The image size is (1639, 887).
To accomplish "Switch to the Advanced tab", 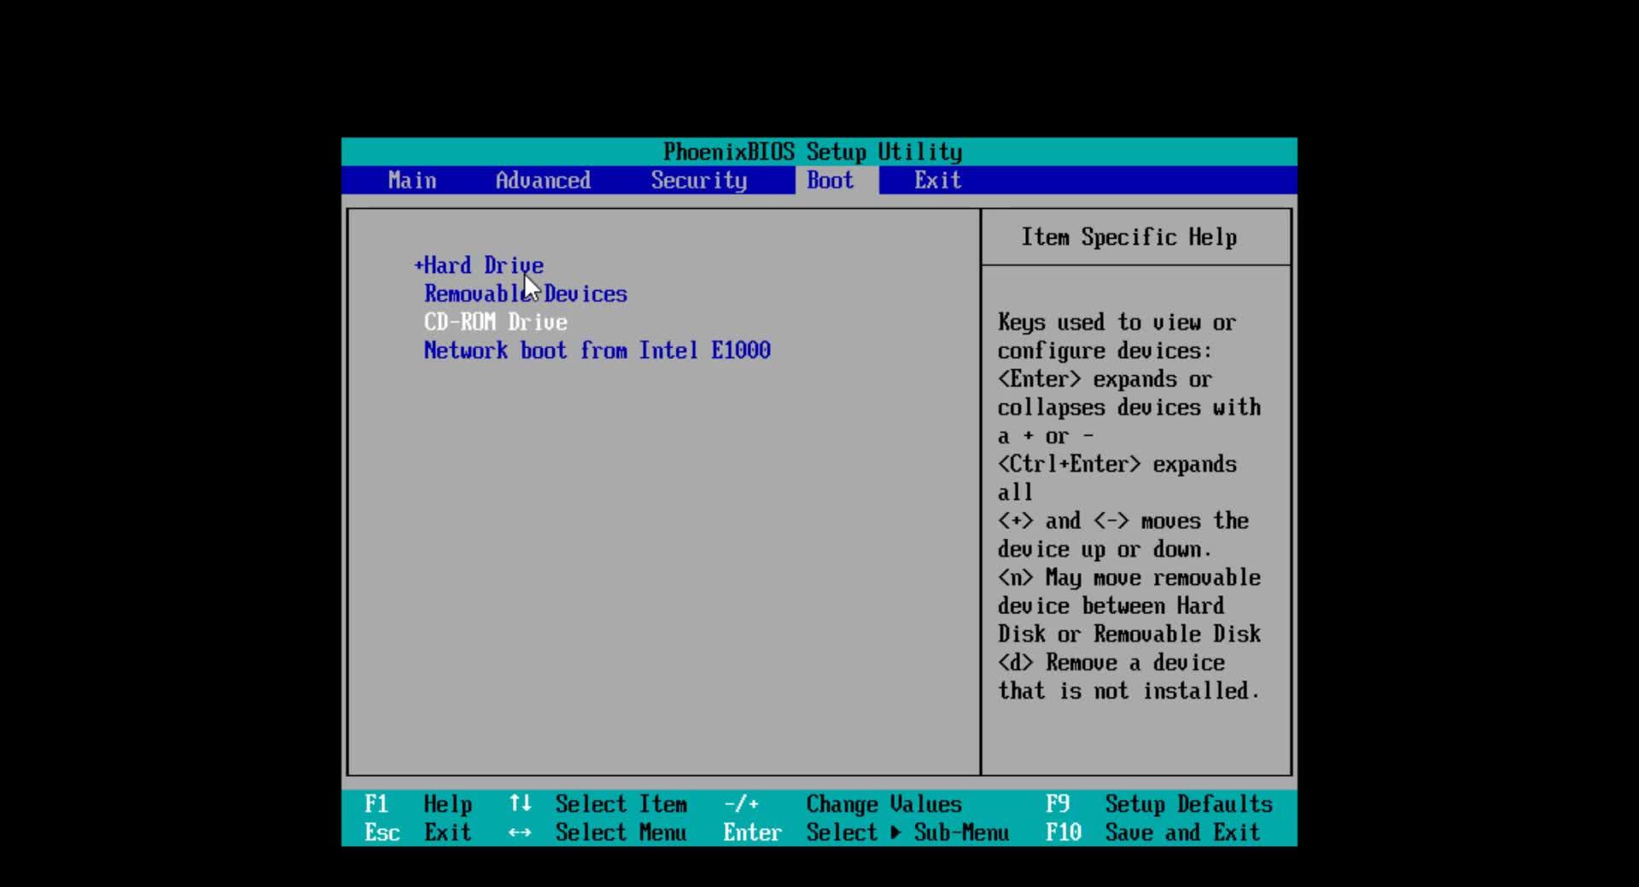I will 543,180.
